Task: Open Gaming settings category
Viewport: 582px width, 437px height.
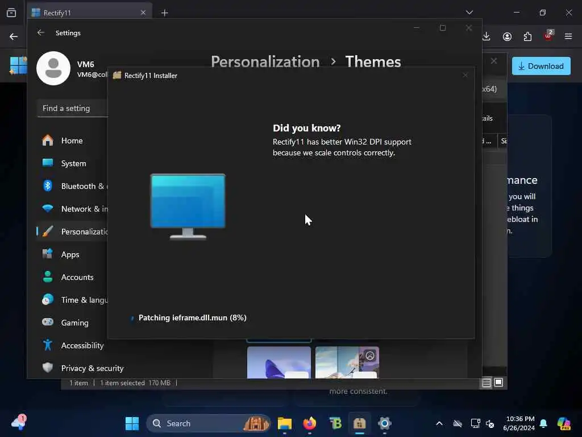Action: coord(72,323)
